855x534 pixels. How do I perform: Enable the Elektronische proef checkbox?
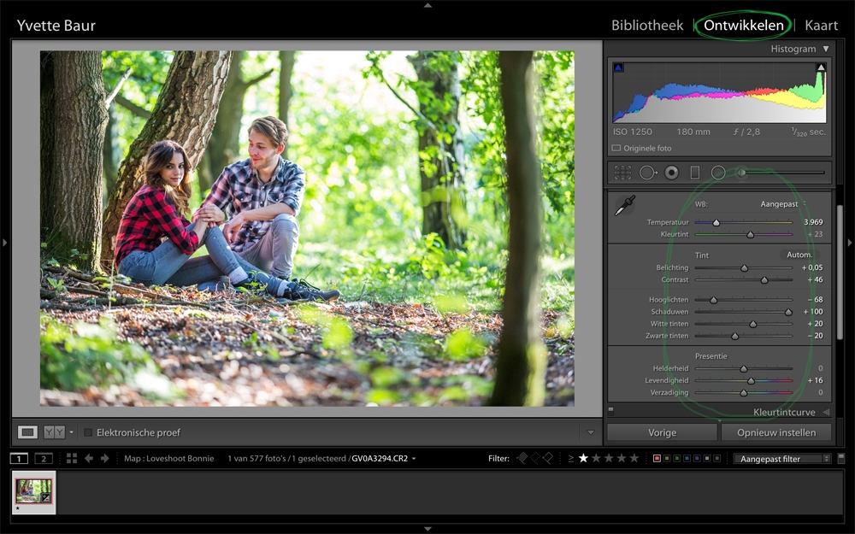pos(88,432)
